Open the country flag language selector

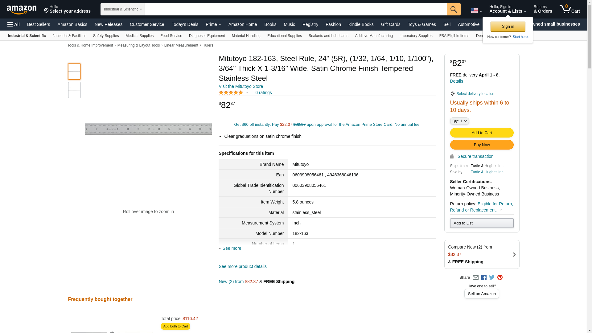(476, 11)
